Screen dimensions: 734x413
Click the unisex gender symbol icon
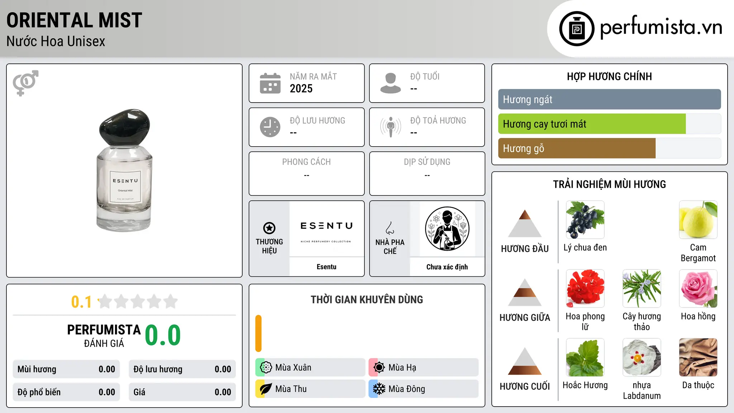pos(25,83)
